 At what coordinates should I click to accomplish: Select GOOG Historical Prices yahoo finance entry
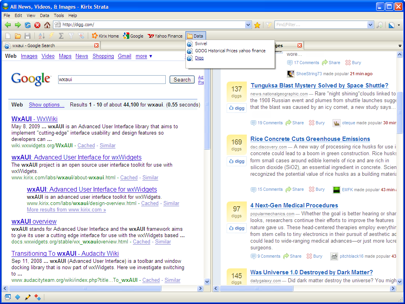230,51
